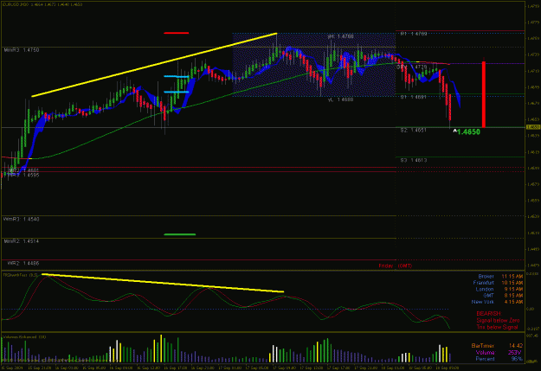The height and width of the screenshot is (371, 541).
Task: Click the yH 1.4768 range label
Action: click(340, 36)
